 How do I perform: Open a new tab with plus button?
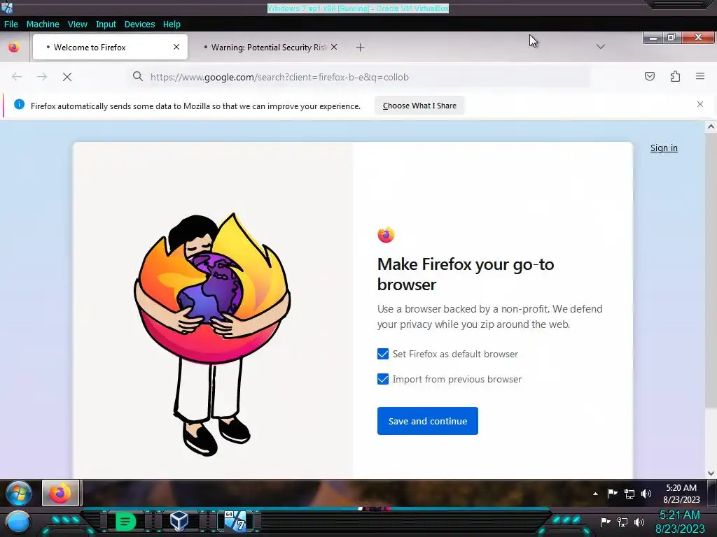click(361, 47)
